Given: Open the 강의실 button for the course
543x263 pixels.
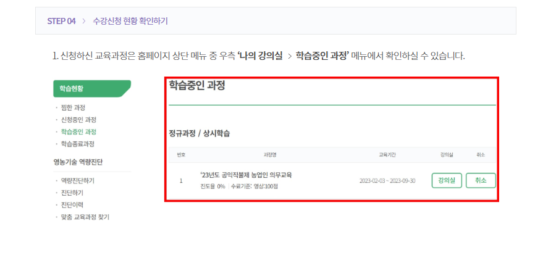Looking at the screenshot, I should pos(447,180).
